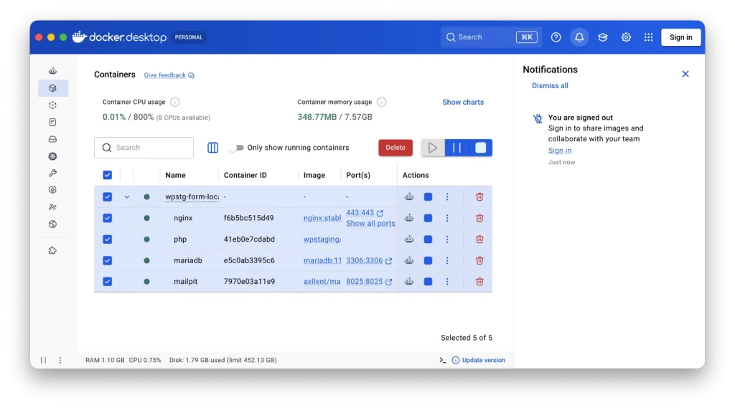Image resolution: width=735 pixels, height=408 pixels.
Task: Open the Images sidebar icon
Action: tap(52, 105)
